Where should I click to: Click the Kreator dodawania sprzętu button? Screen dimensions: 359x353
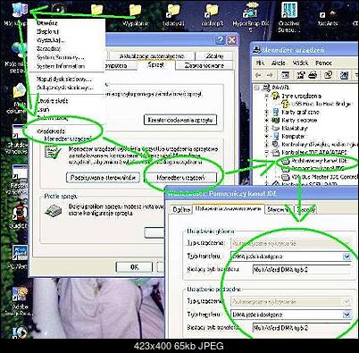180,120
